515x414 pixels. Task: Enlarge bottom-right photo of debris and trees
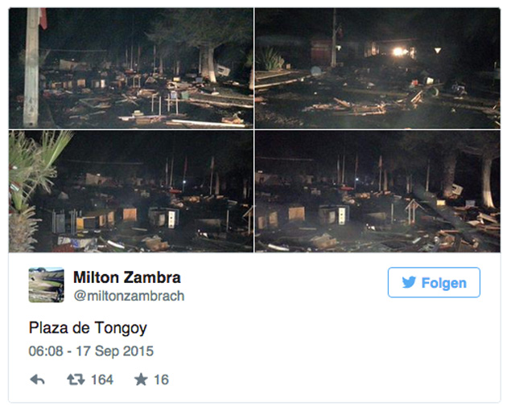(377, 191)
